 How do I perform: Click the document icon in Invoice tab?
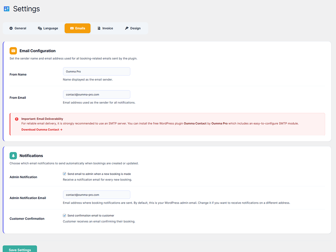tap(99, 28)
